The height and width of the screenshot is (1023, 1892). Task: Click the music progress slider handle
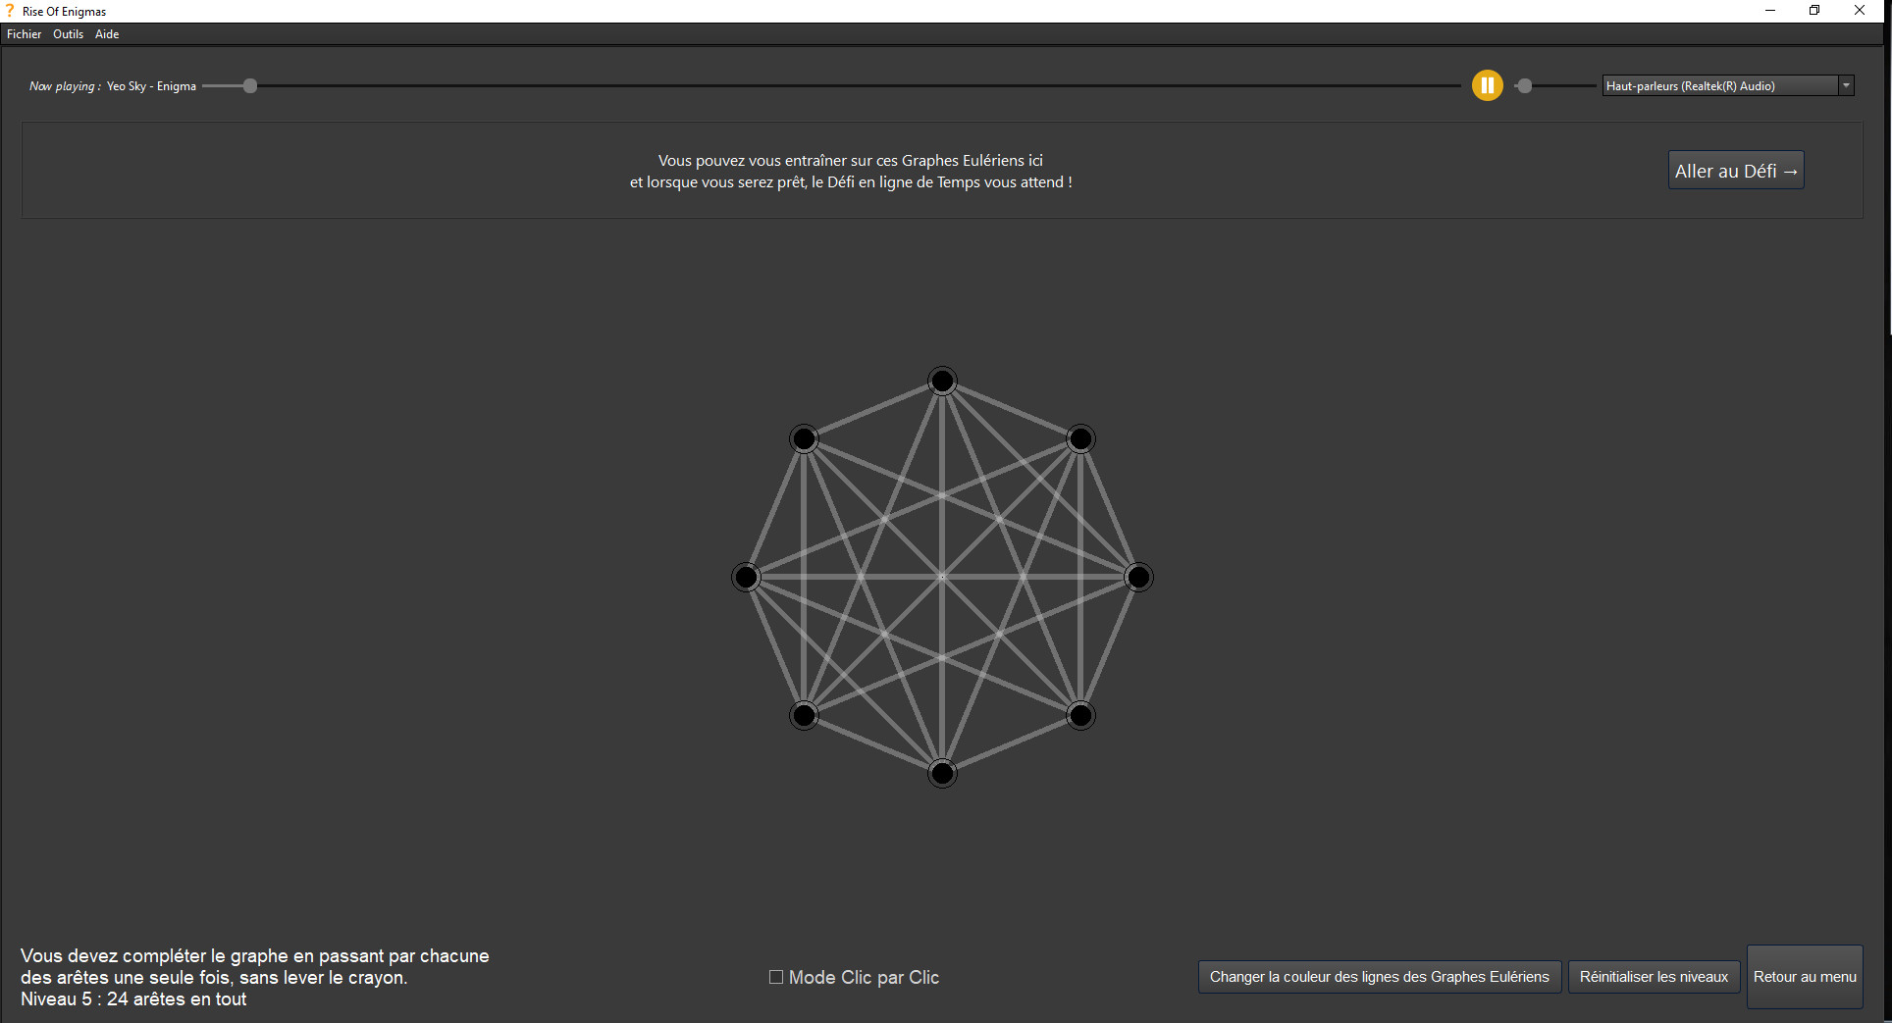250,85
